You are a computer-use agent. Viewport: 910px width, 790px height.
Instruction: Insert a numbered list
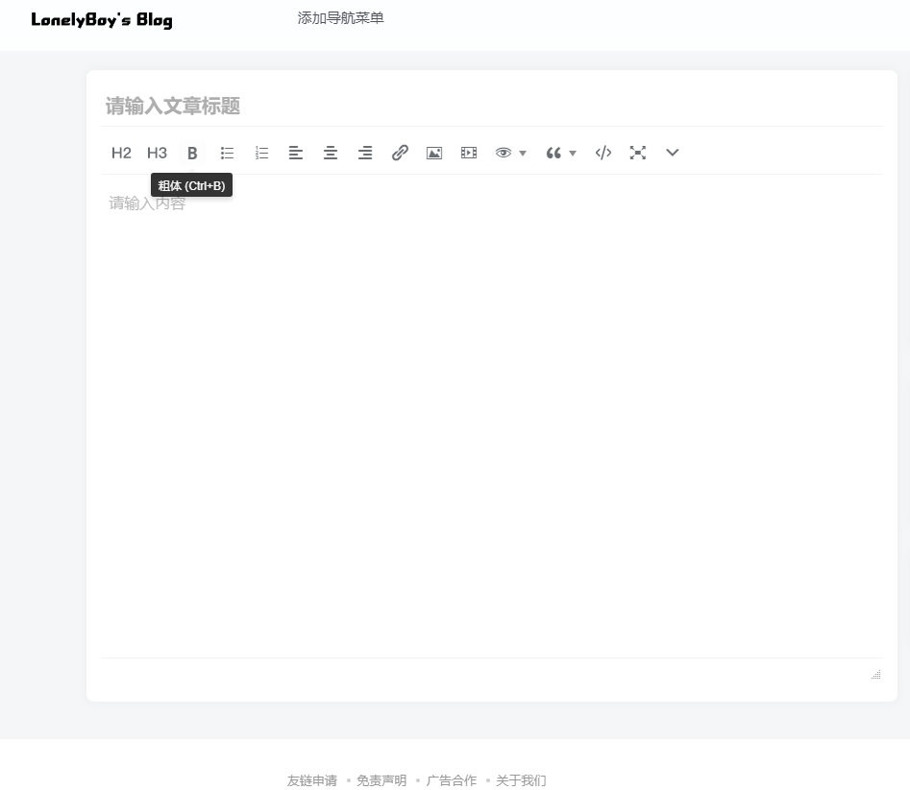[x=261, y=153]
